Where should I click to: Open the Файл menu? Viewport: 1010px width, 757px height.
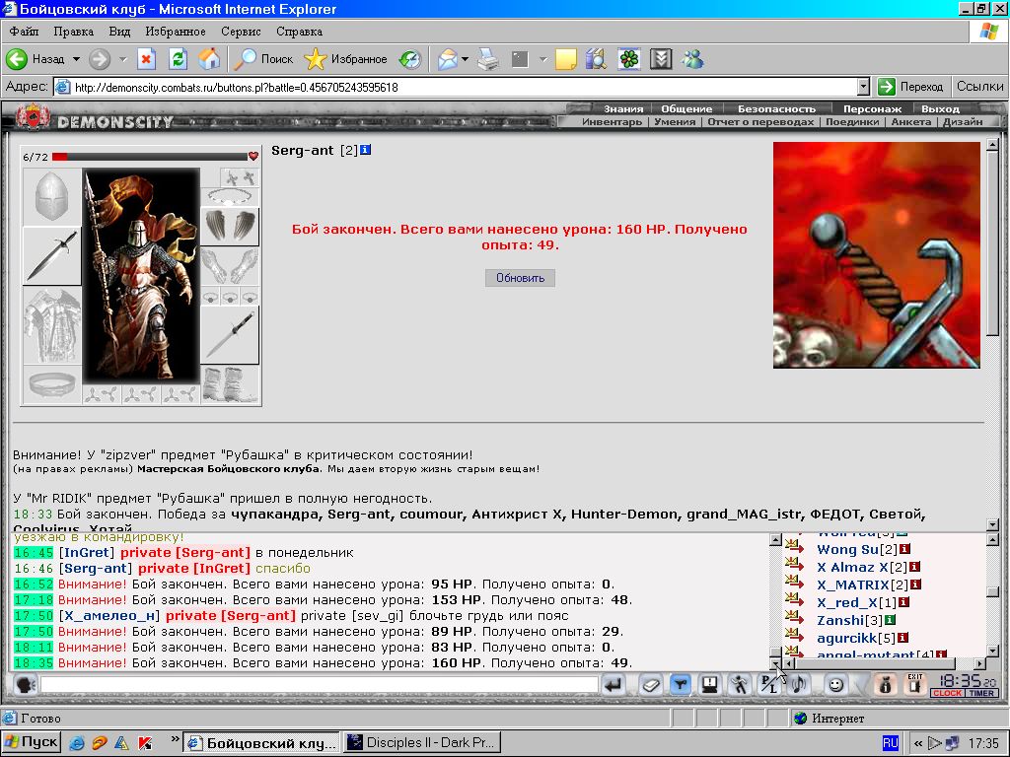point(24,32)
